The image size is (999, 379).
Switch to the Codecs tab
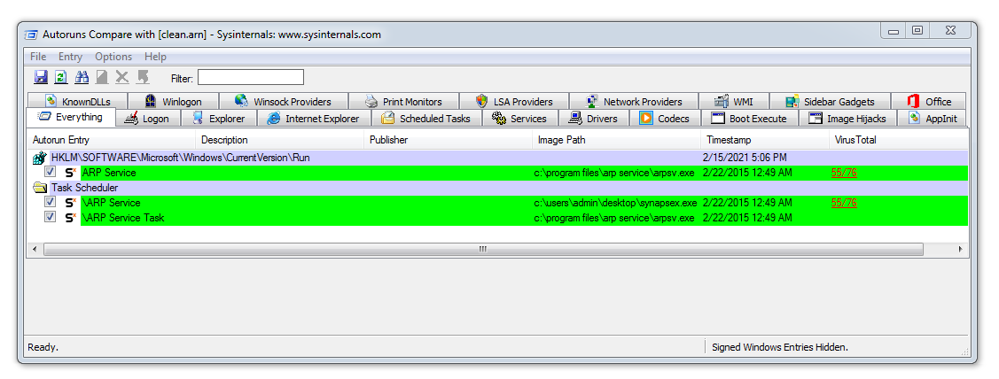click(x=665, y=119)
